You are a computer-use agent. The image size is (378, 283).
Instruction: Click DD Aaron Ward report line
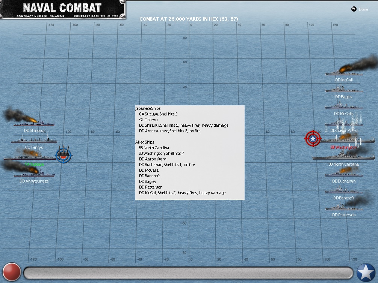[x=153, y=159]
